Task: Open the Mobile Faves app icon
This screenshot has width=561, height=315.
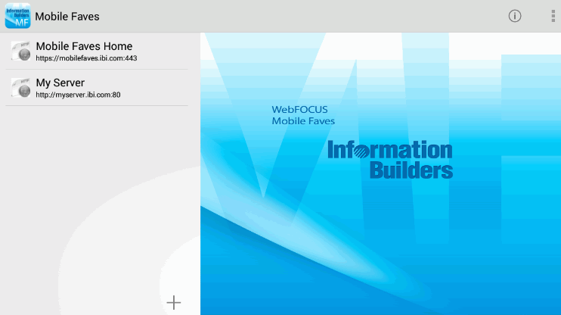Action: (17, 16)
